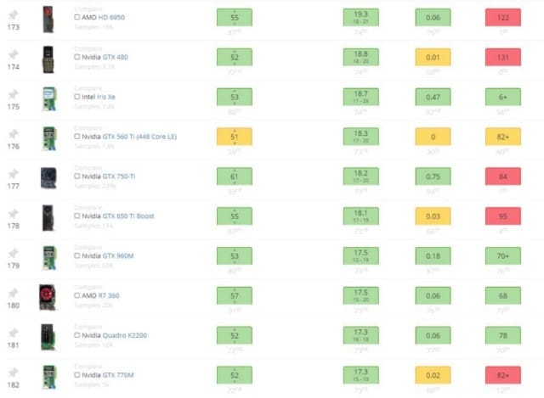Click the 18.7 benchmark badge for Iris Xe

[360, 97]
